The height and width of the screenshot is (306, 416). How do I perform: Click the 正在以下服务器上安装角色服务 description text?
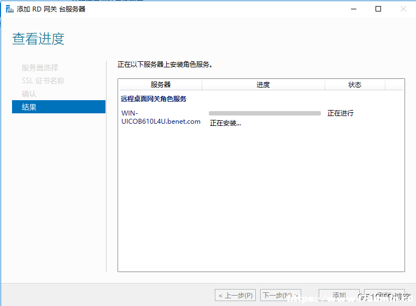(165, 65)
